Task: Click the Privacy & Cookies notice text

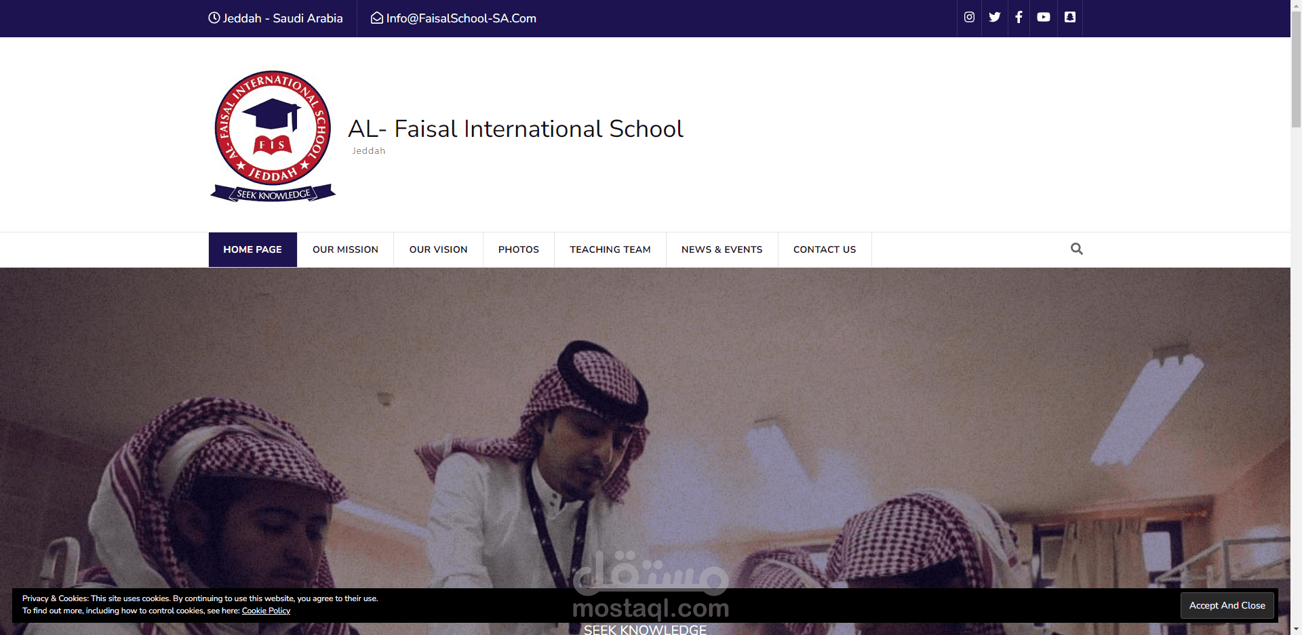Action: point(200,605)
